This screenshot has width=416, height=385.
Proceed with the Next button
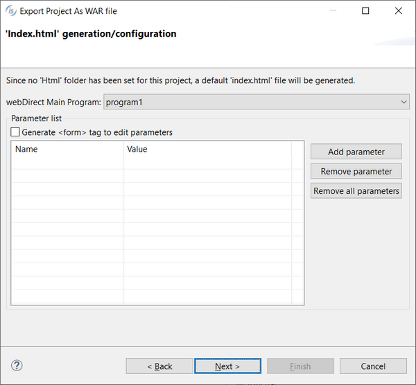click(227, 366)
